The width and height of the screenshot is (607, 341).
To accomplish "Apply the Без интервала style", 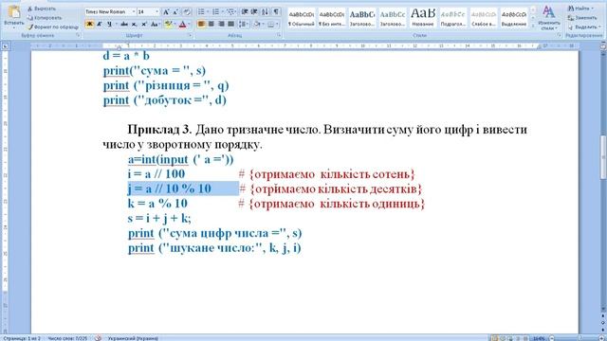I will [x=332, y=18].
